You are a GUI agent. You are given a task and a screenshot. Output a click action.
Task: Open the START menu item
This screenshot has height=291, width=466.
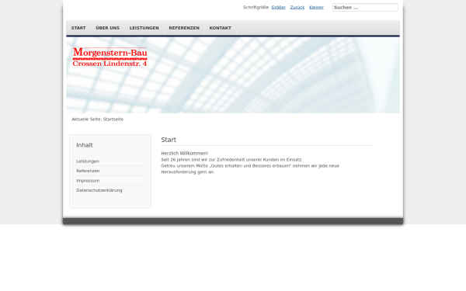[78, 28]
